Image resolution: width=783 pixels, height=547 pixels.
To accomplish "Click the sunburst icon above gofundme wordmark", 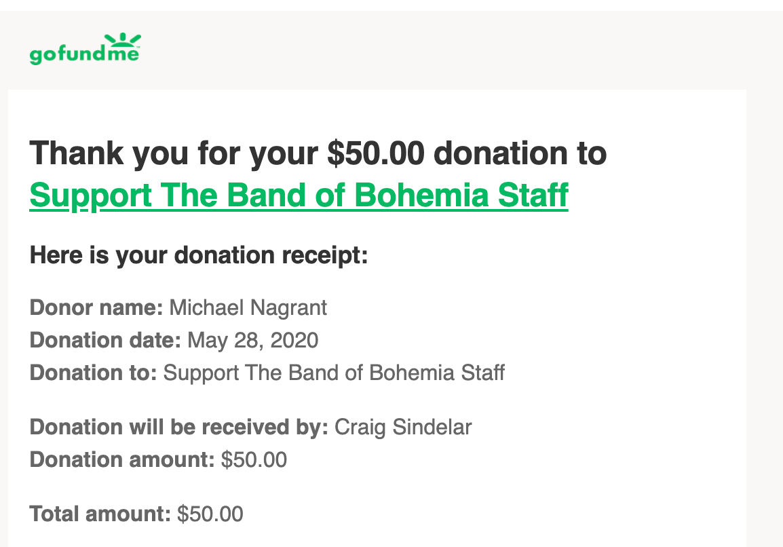I will click(123, 39).
